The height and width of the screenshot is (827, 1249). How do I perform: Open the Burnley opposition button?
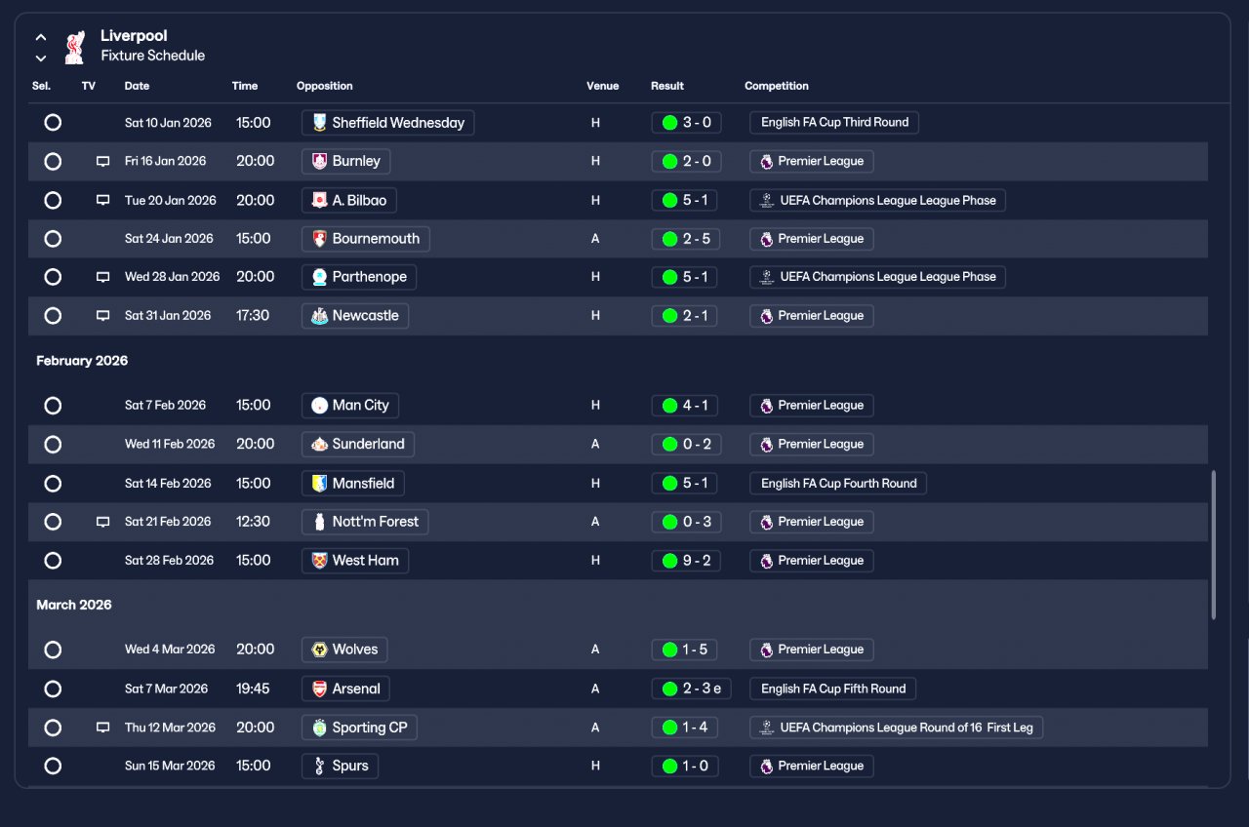click(346, 162)
